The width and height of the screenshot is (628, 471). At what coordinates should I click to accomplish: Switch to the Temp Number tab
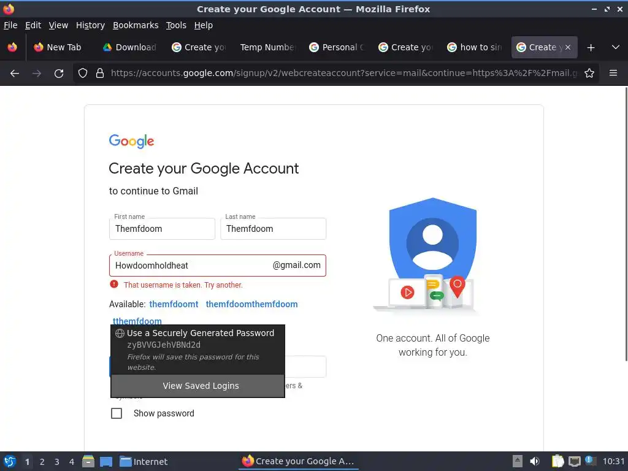pos(267,47)
